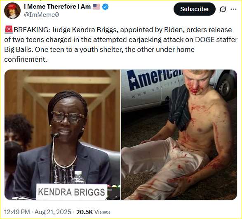
Task: Open the I Meme Therefore I Am profile name
Action: click(57, 7)
